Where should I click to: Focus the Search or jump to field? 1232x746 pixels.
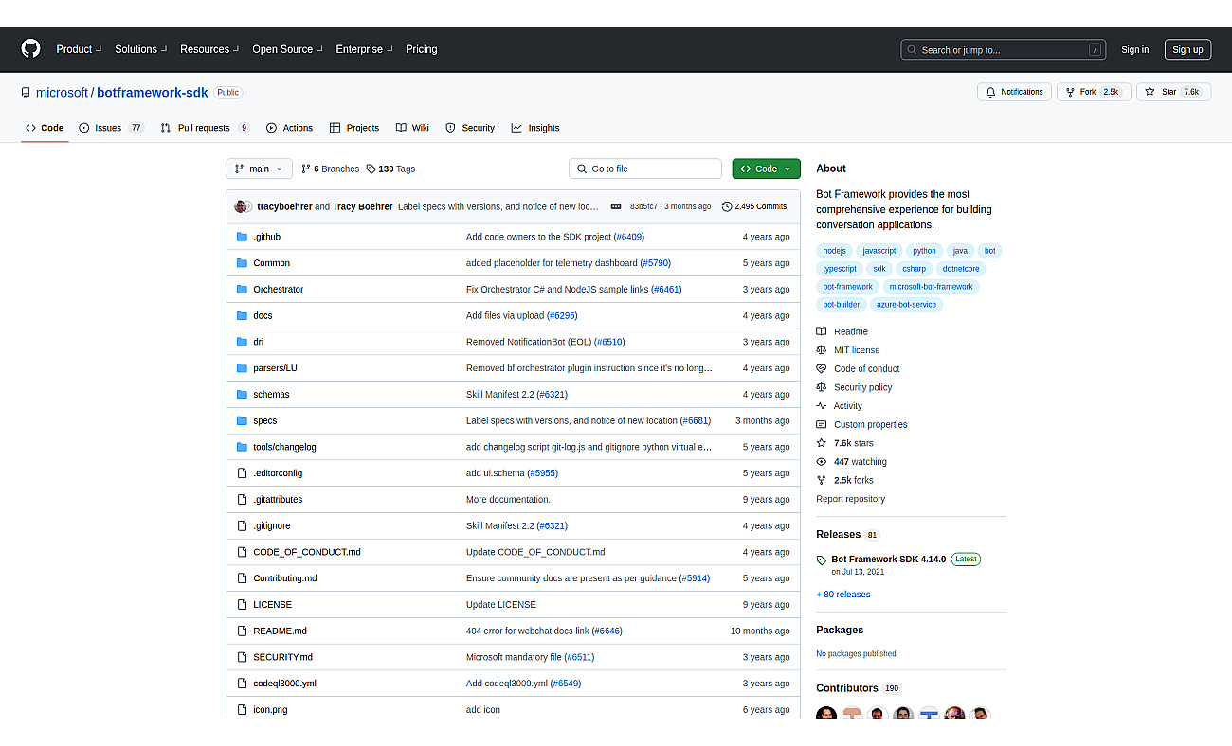point(1005,49)
